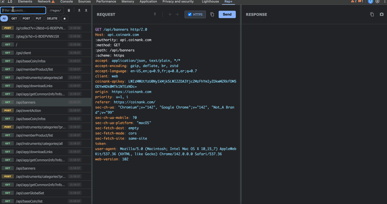
Task: Go back with the left arrow in Request
Action: (x=170, y=14)
